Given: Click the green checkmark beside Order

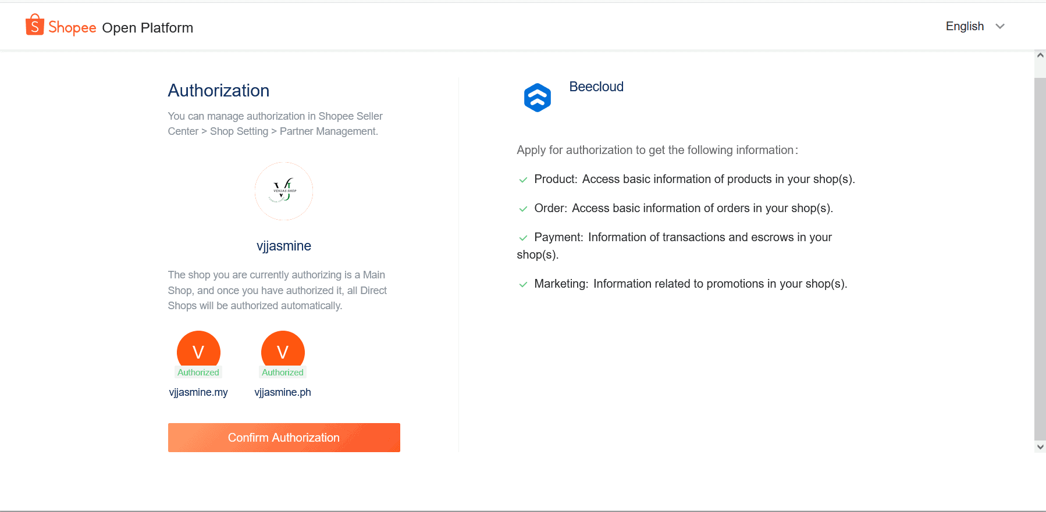Looking at the screenshot, I should (x=523, y=209).
